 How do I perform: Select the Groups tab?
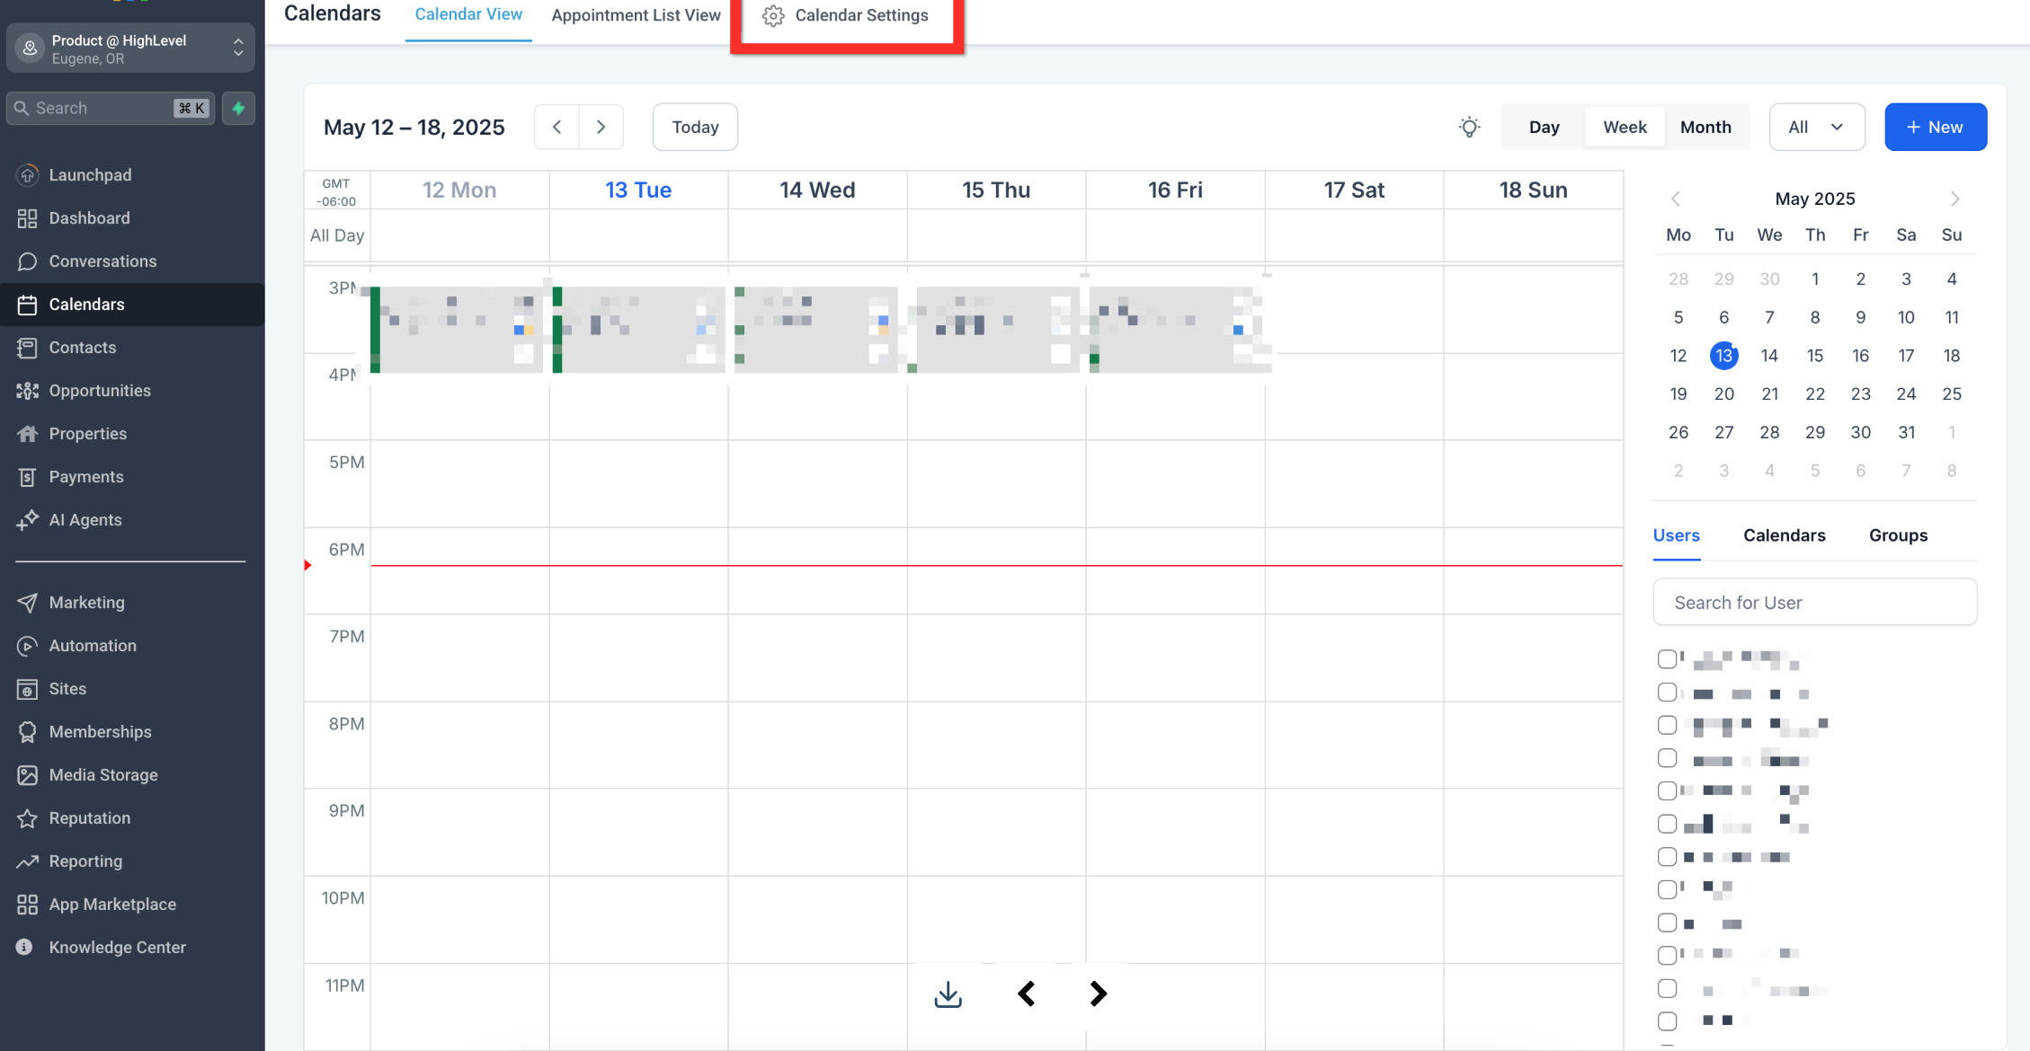click(x=1898, y=535)
